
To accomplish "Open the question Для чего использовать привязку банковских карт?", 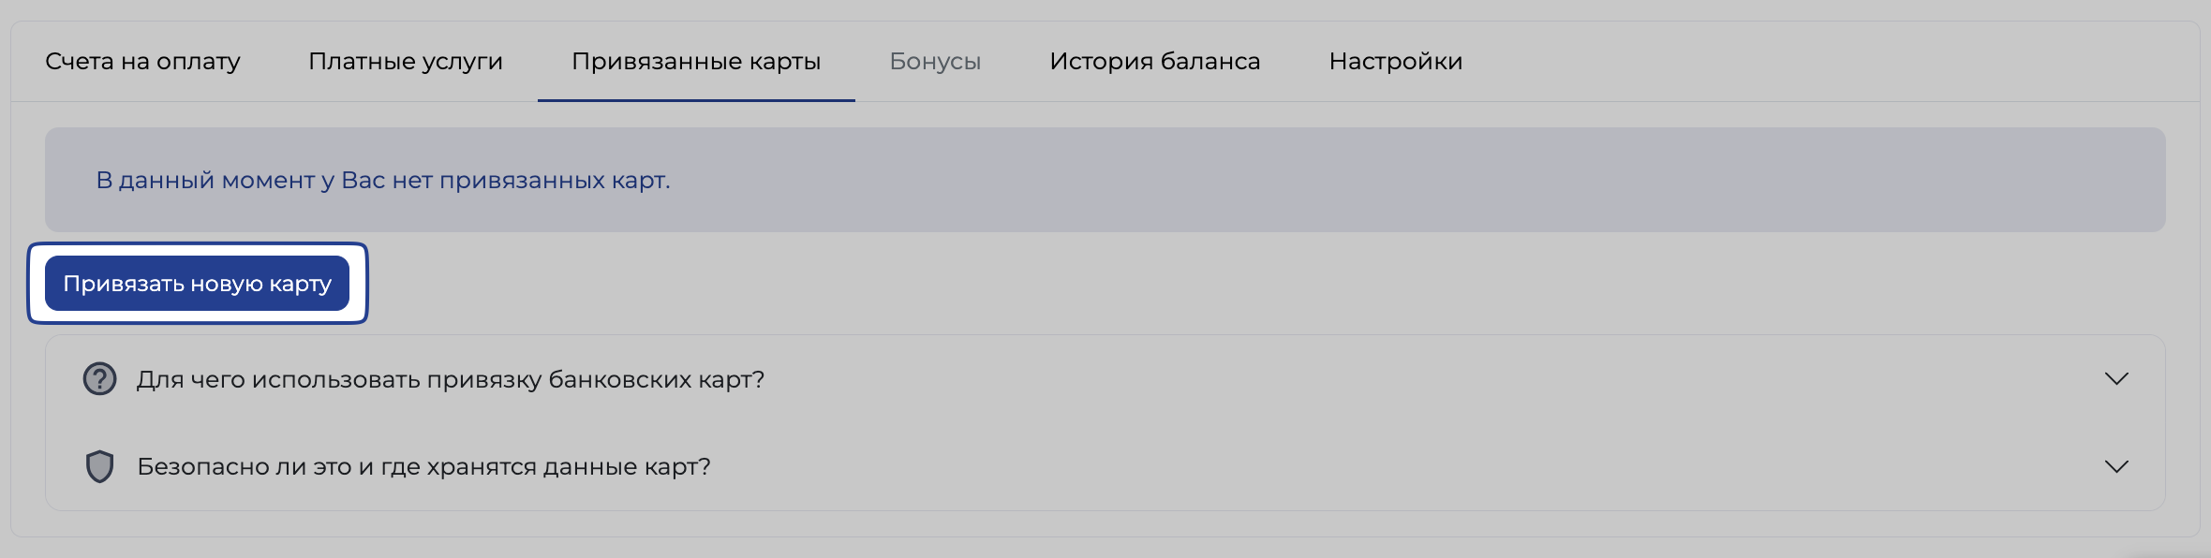I will [x=1105, y=379].
